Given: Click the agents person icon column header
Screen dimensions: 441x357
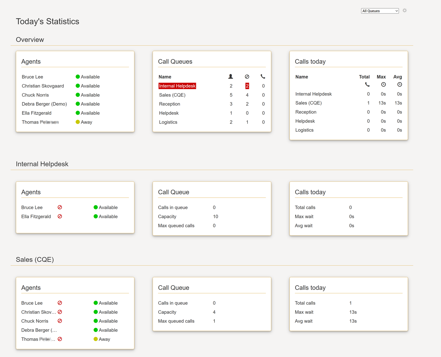Looking at the screenshot, I should (x=231, y=77).
